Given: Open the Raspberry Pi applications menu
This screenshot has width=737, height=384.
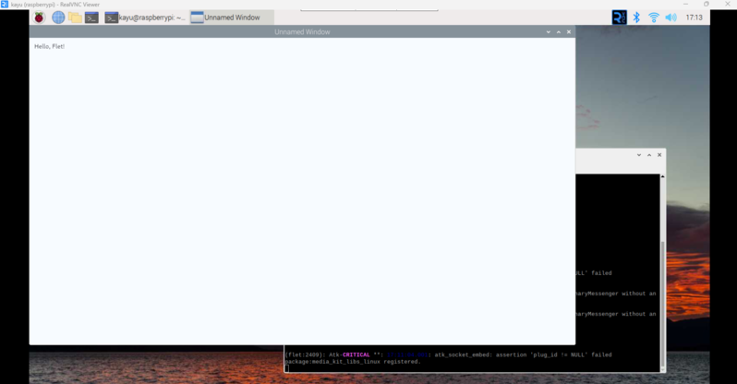Looking at the screenshot, I should (39, 18).
